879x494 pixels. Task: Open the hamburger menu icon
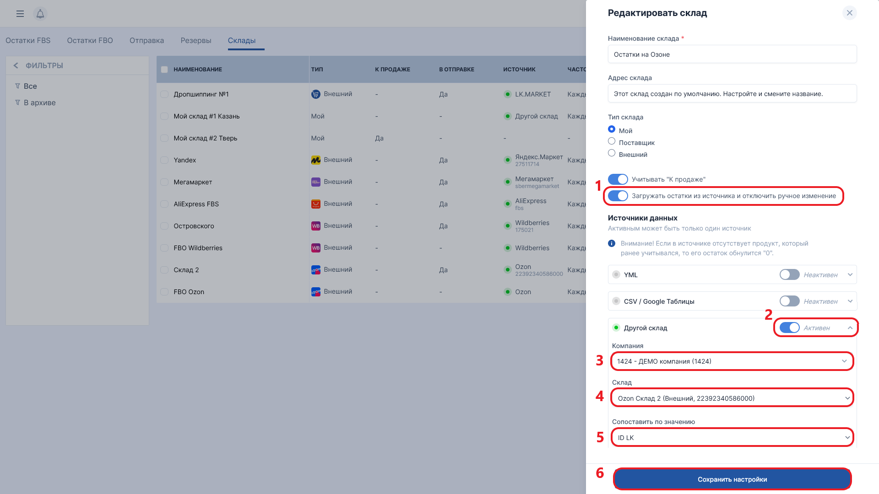[x=20, y=14]
